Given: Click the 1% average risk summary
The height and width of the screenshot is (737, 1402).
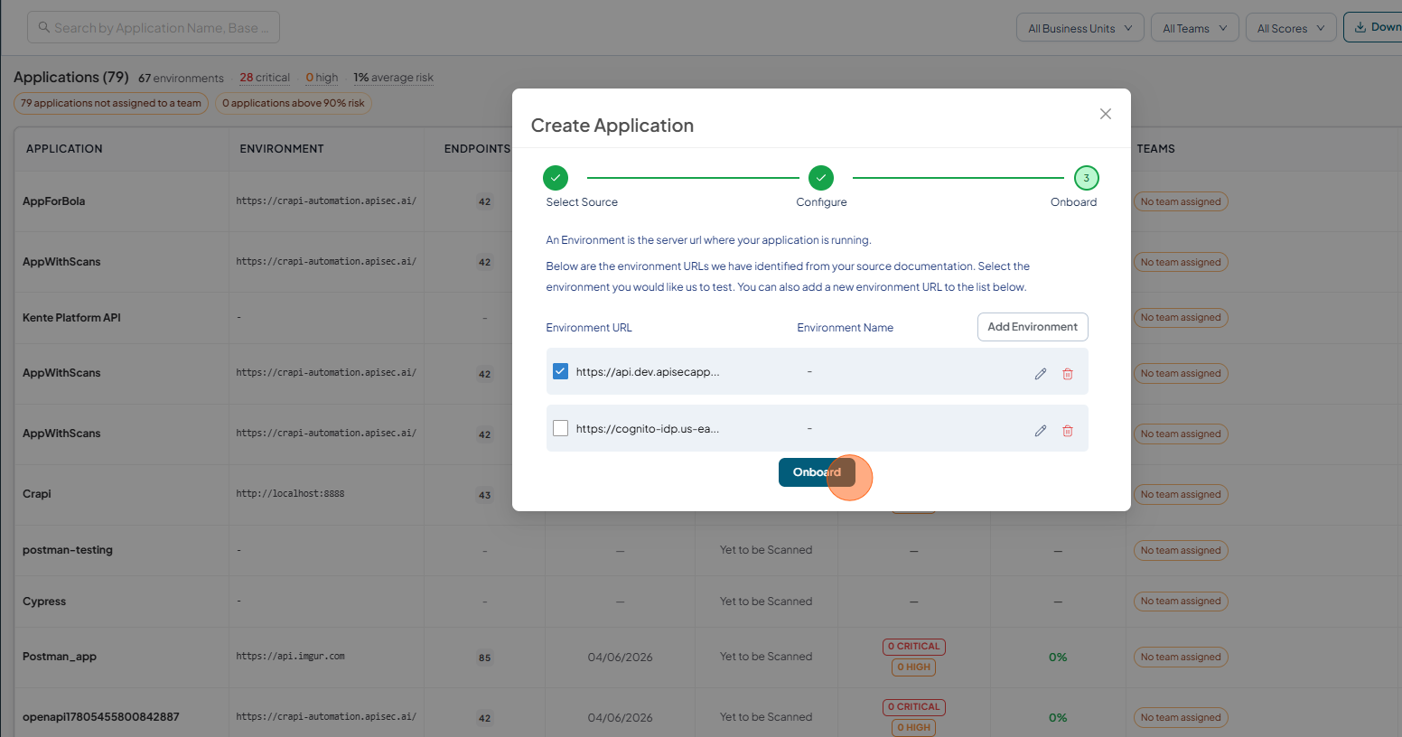Looking at the screenshot, I should click(393, 78).
